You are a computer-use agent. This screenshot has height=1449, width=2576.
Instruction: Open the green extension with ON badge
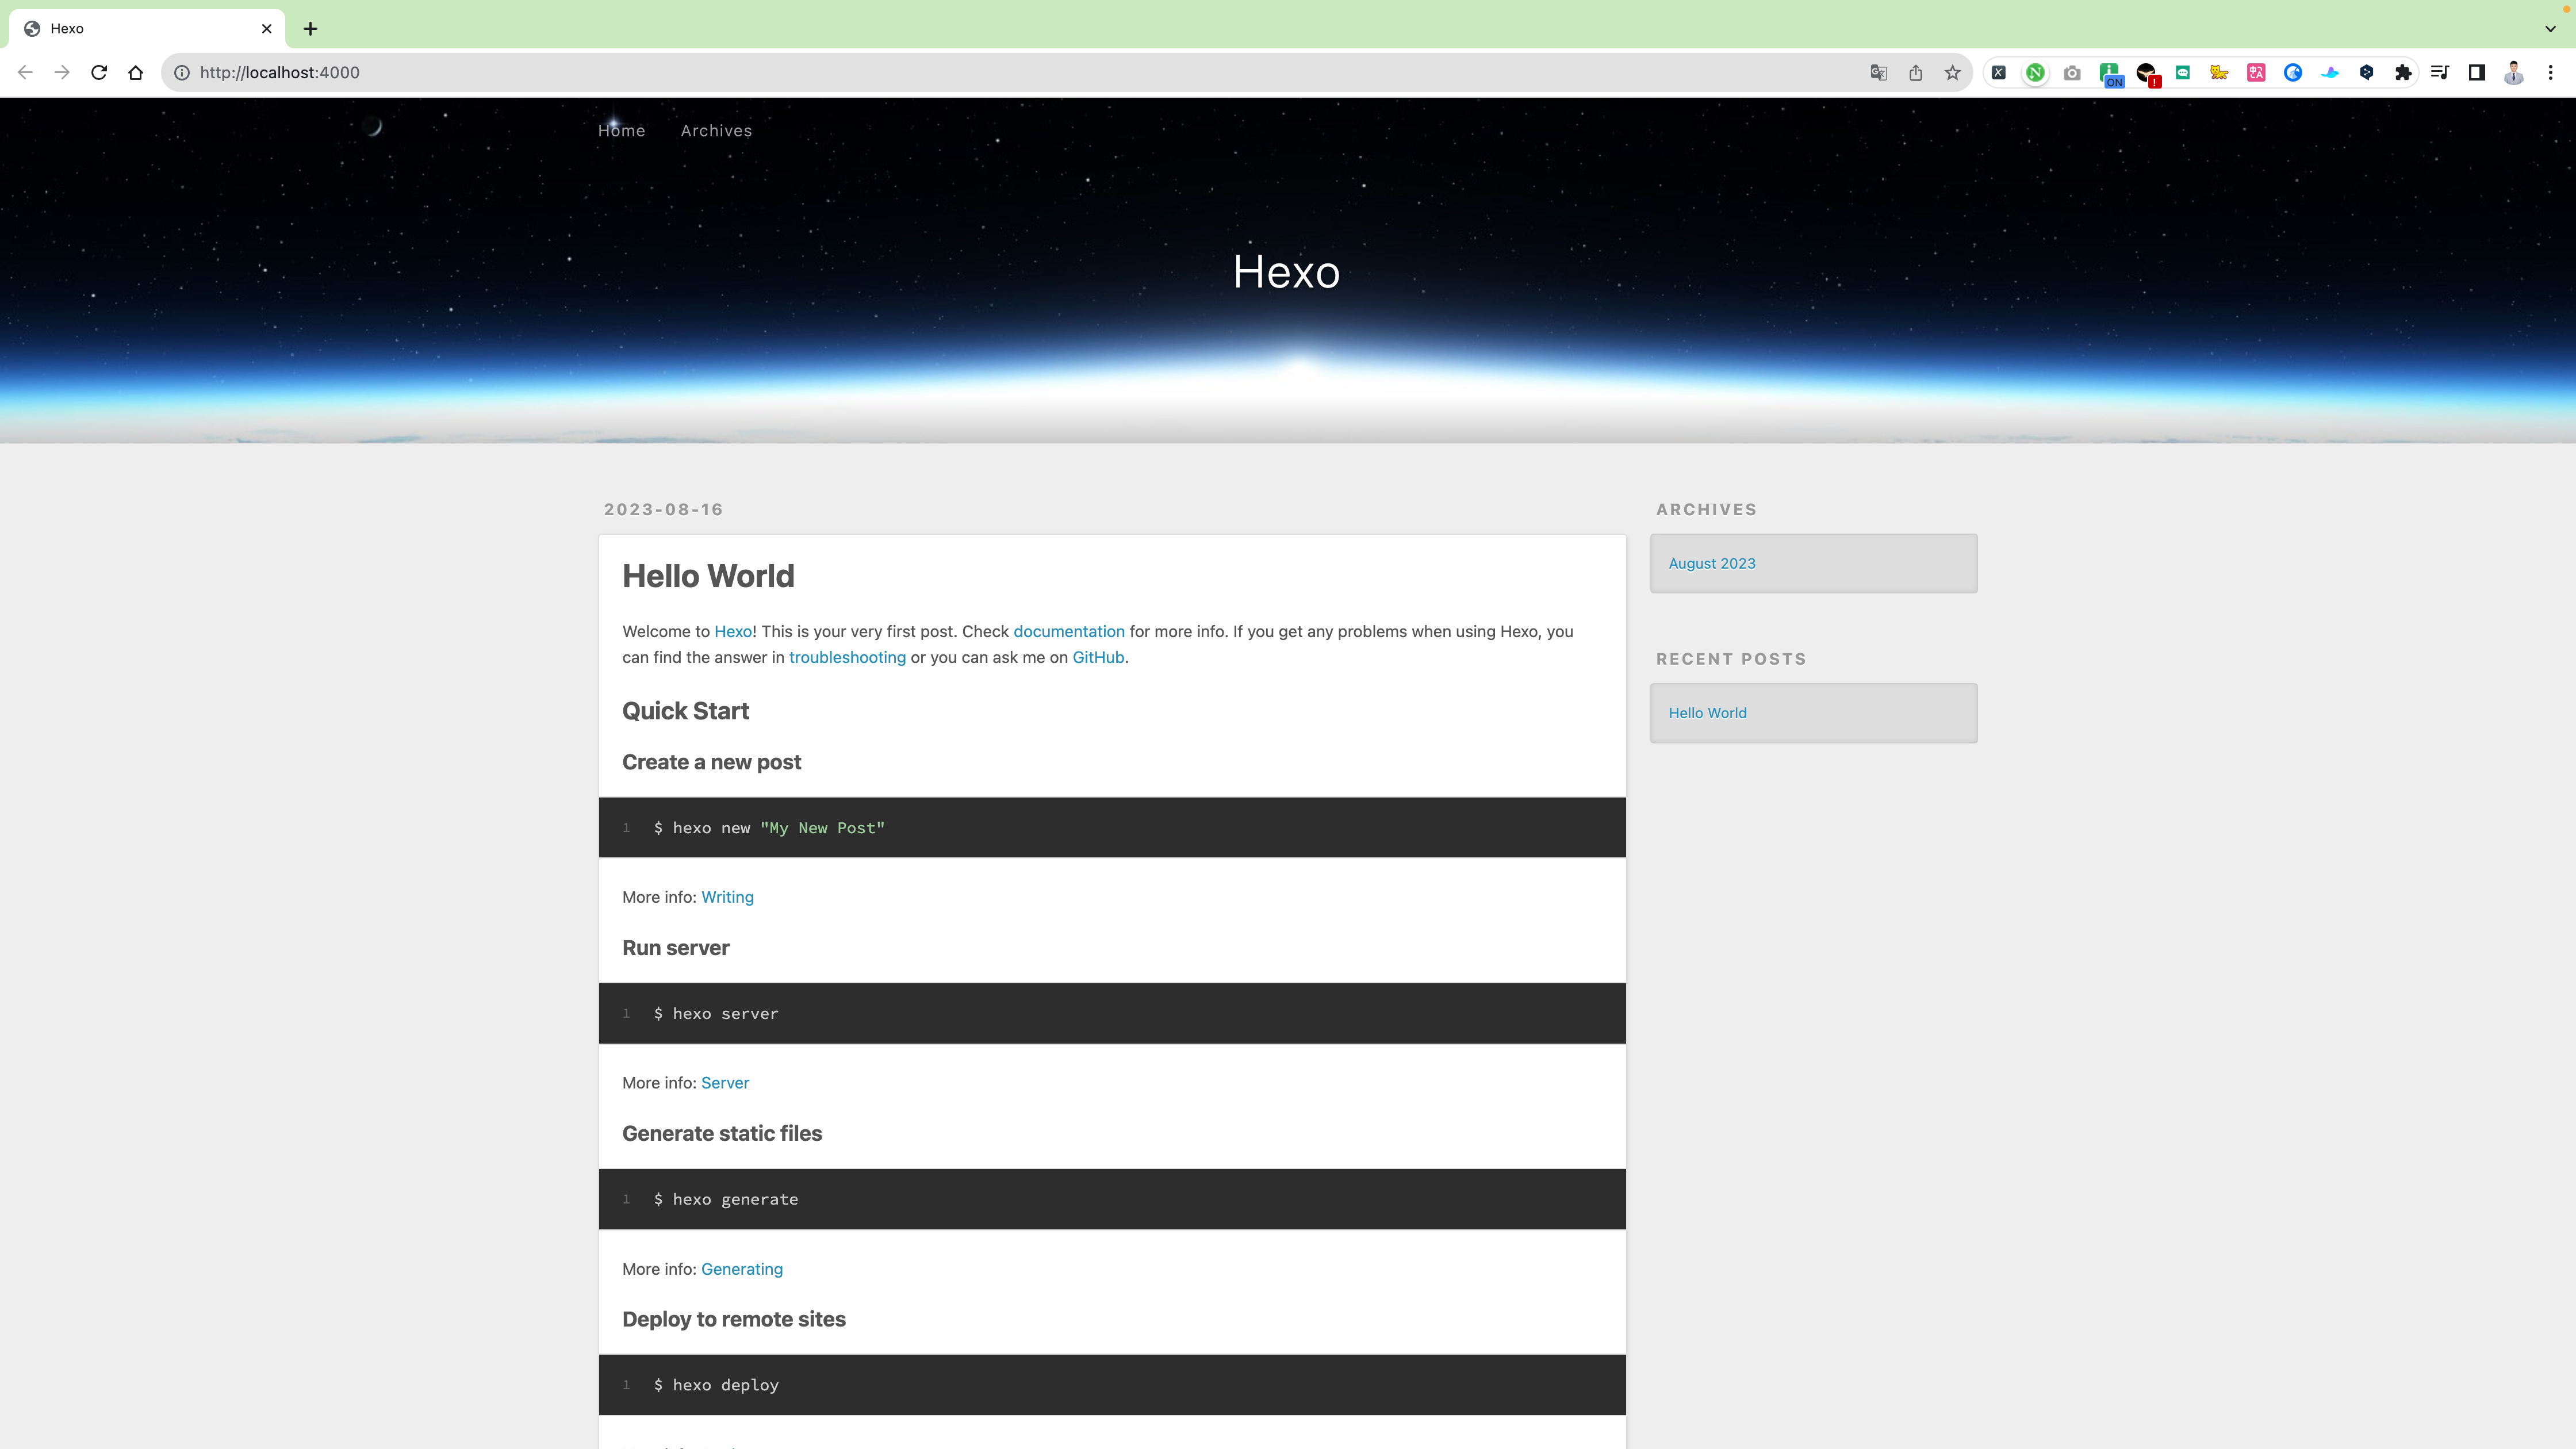coord(2110,74)
